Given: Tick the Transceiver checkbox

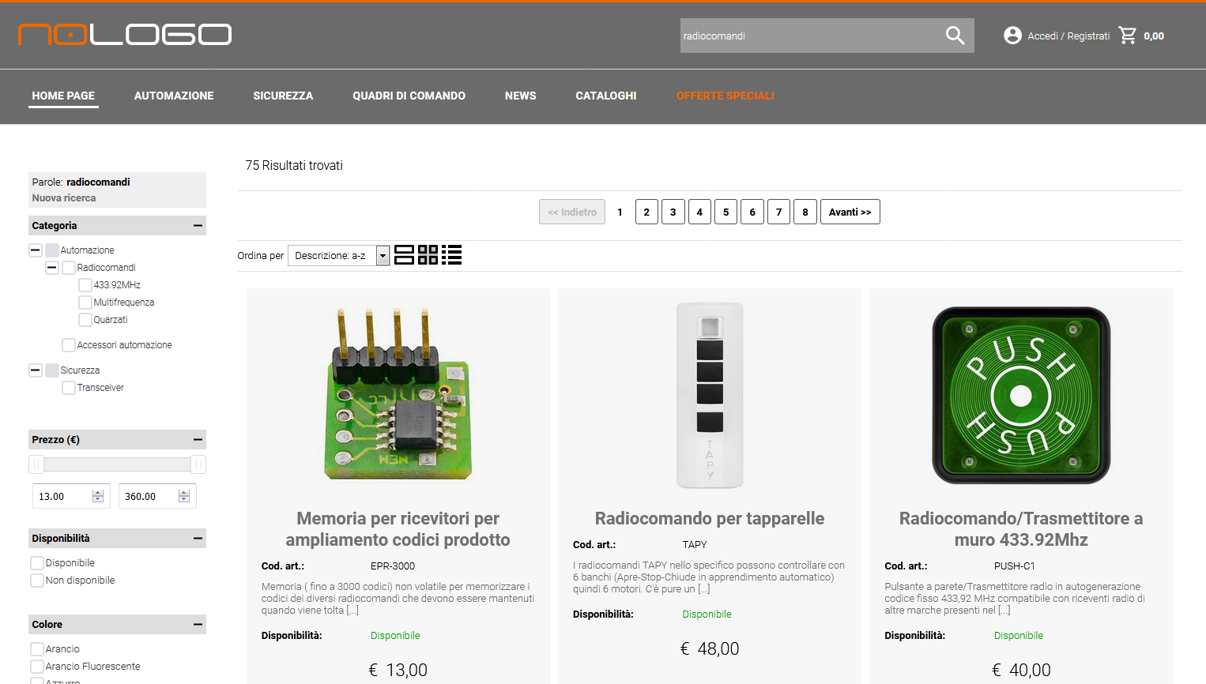Looking at the screenshot, I should pyautogui.click(x=69, y=388).
